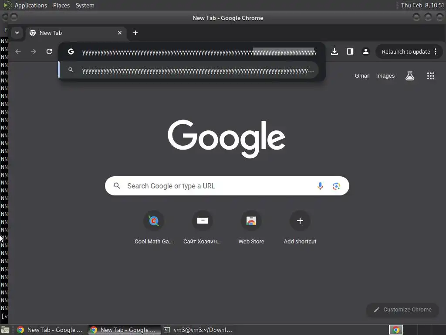
Task: Click the Google logo
Action: point(226,139)
